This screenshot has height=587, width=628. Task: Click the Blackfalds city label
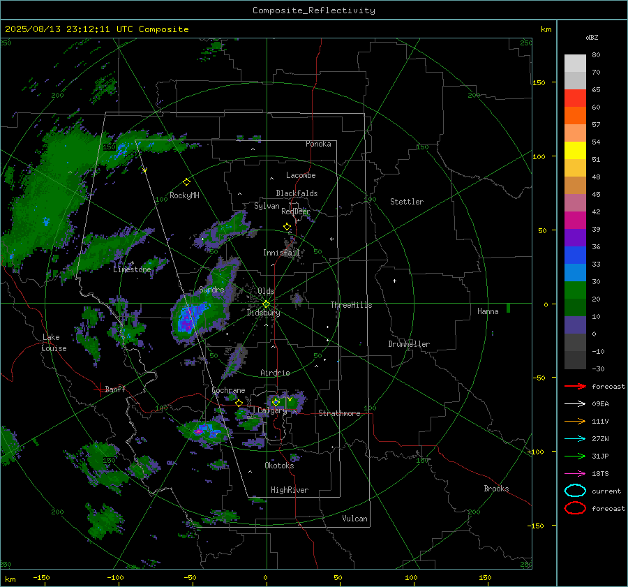pyautogui.click(x=297, y=193)
